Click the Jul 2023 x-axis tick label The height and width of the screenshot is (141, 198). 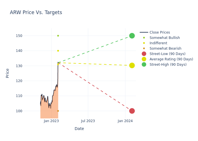coord(88,121)
